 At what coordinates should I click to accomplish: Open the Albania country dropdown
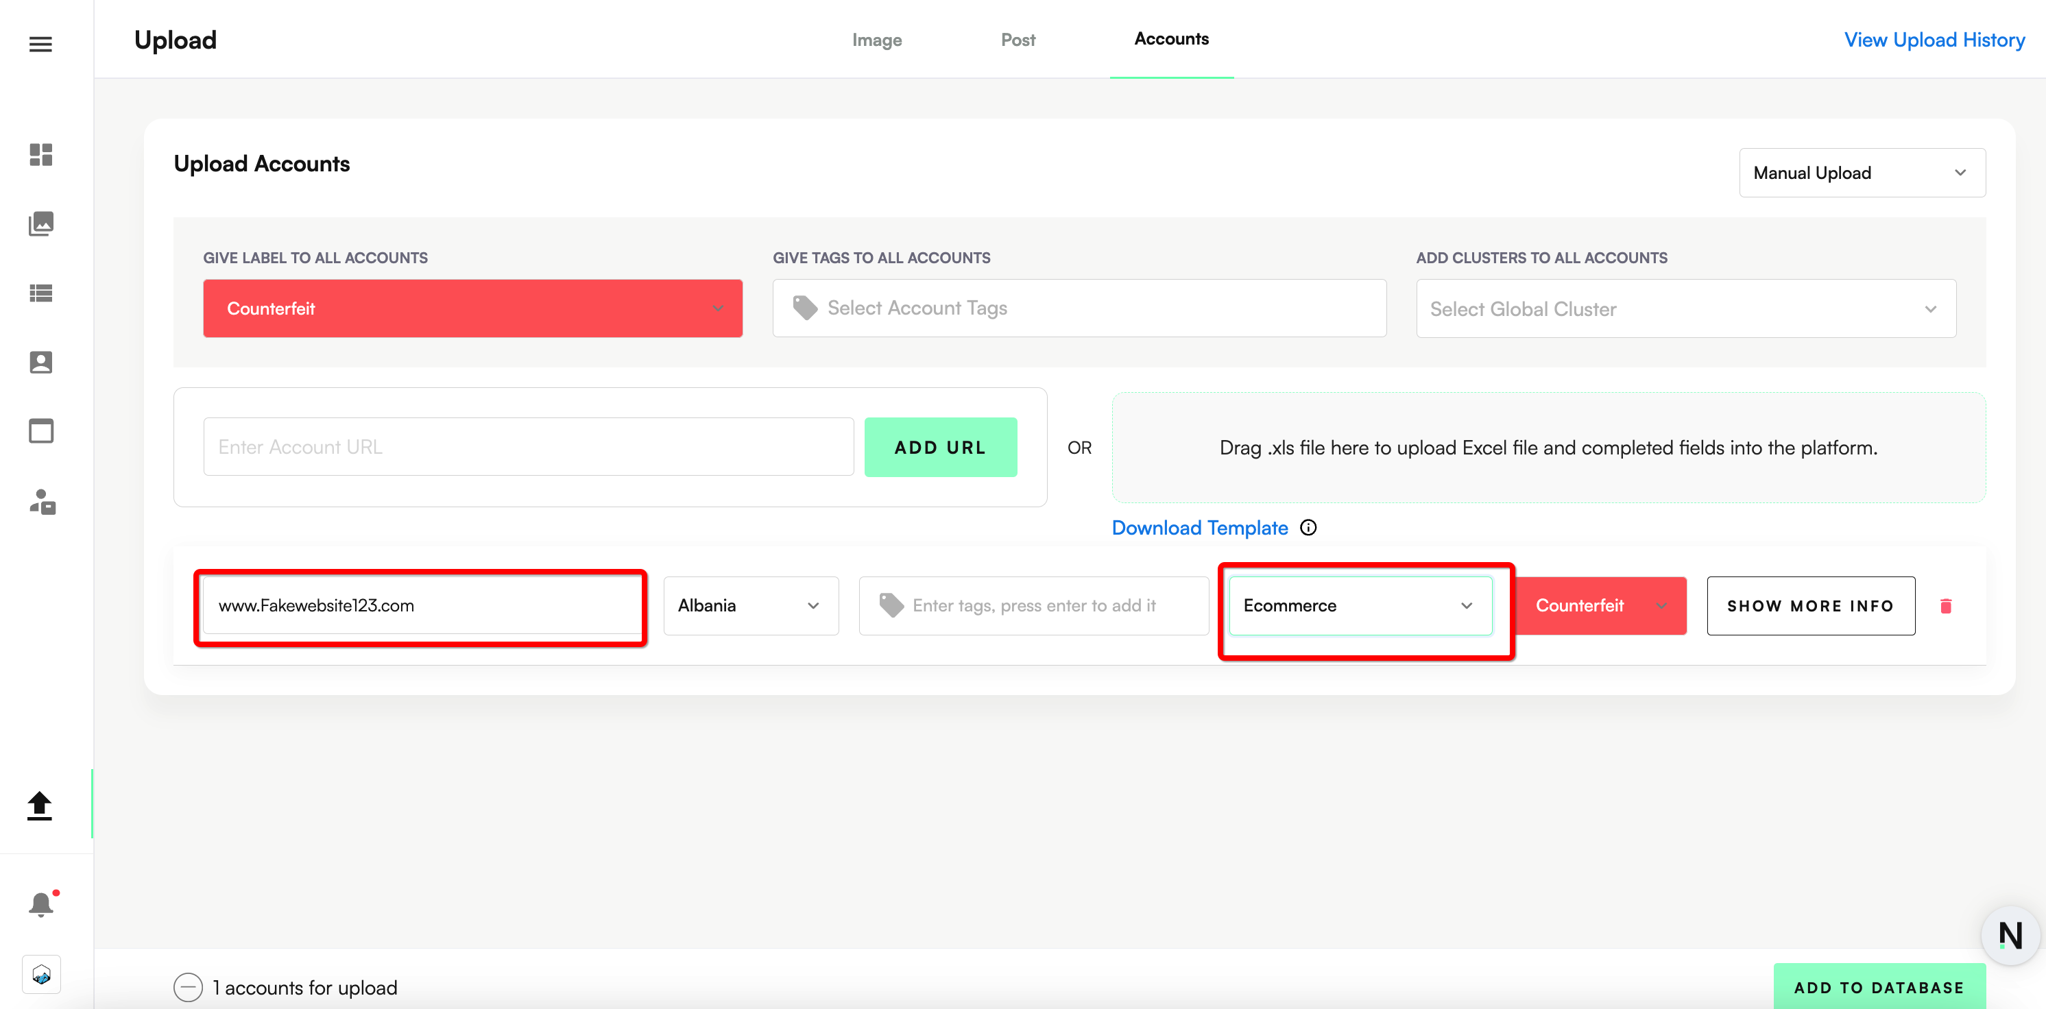tap(750, 606)
